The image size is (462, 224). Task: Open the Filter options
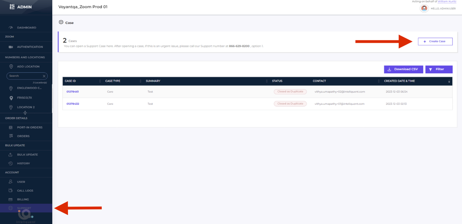pyautogui.click(x=439, y=69)
